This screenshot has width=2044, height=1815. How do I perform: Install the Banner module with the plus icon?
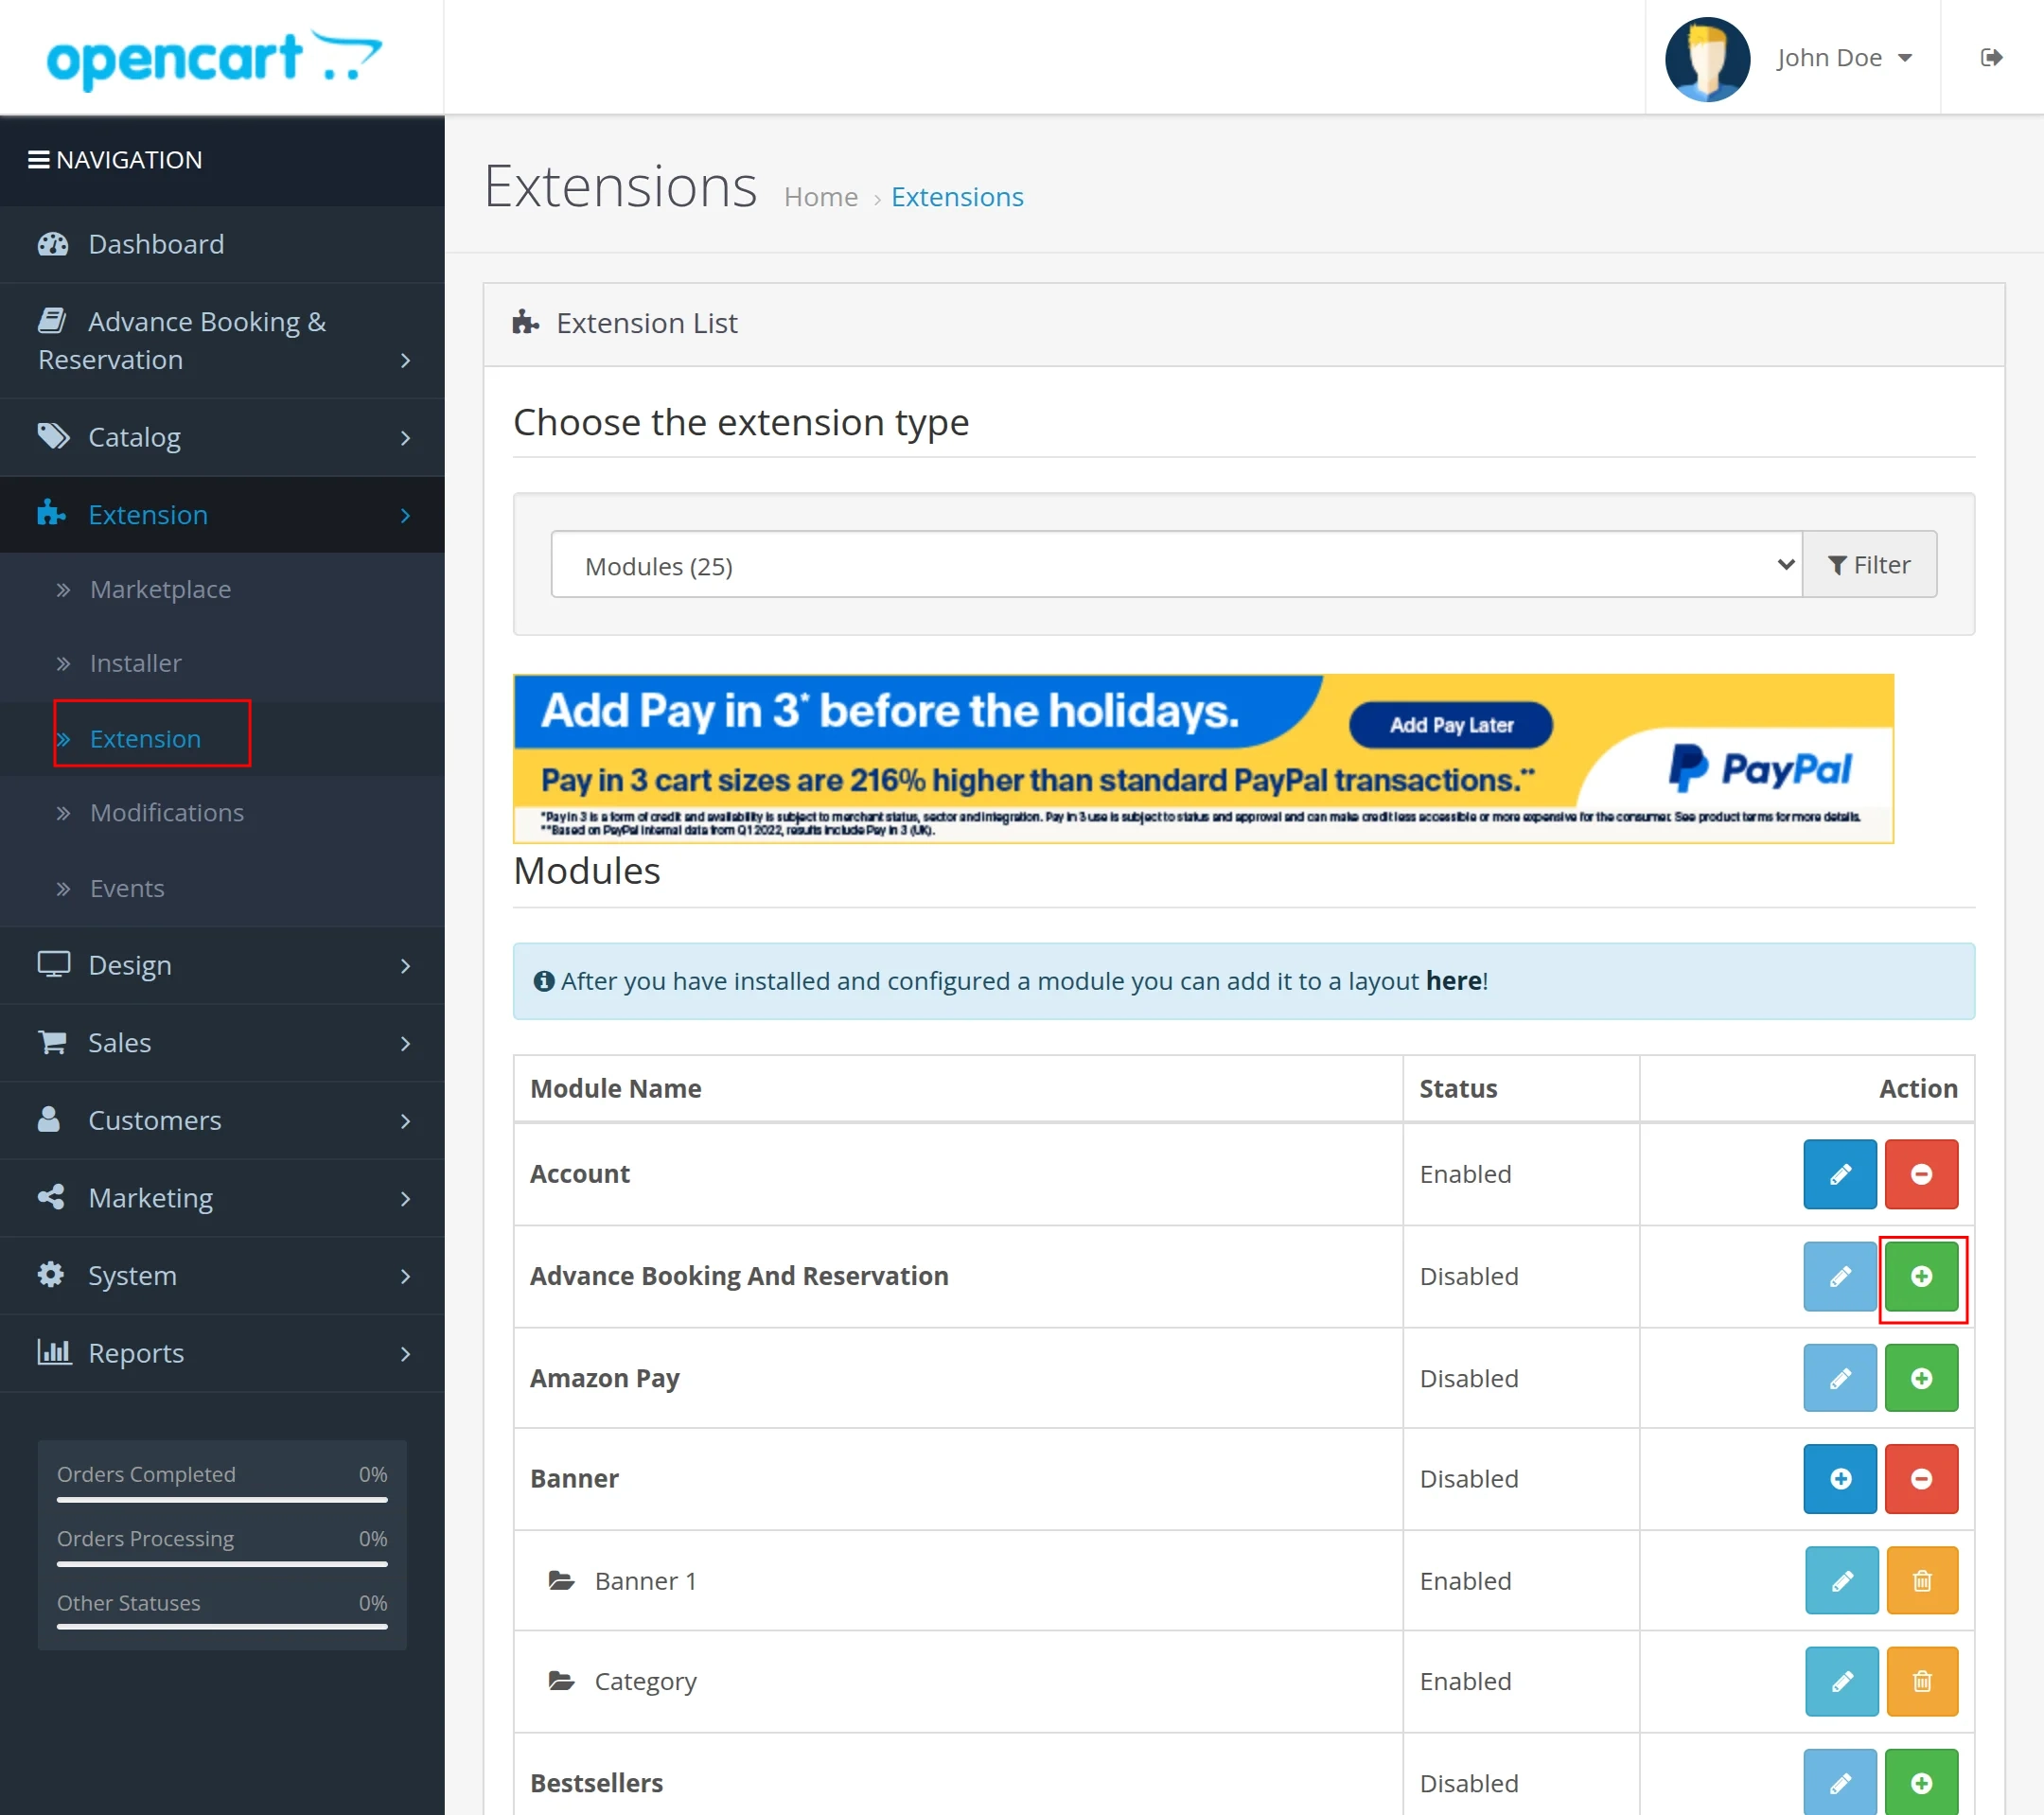pos(1839,1479)
